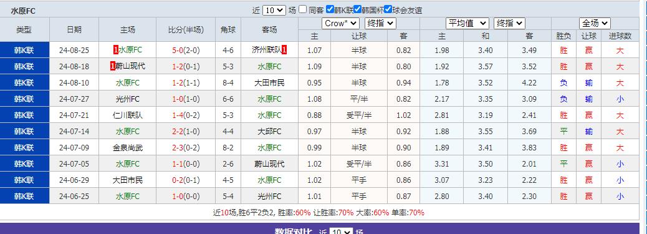The image size is (647, 234).
Task: Click the 进球数 column header
Action: tap(620, 36)
